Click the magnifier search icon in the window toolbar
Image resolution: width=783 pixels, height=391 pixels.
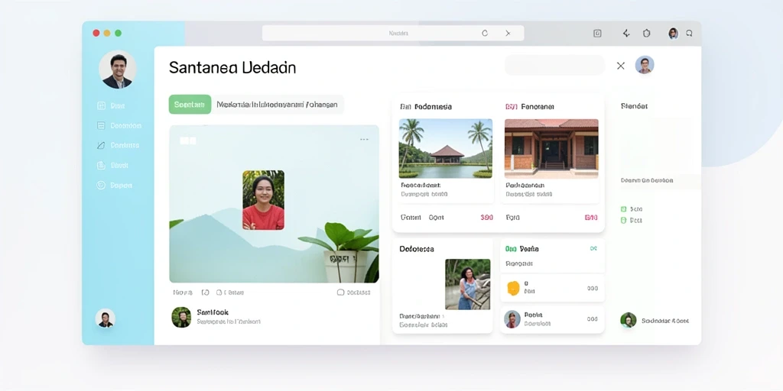click(x=689, y=34)
